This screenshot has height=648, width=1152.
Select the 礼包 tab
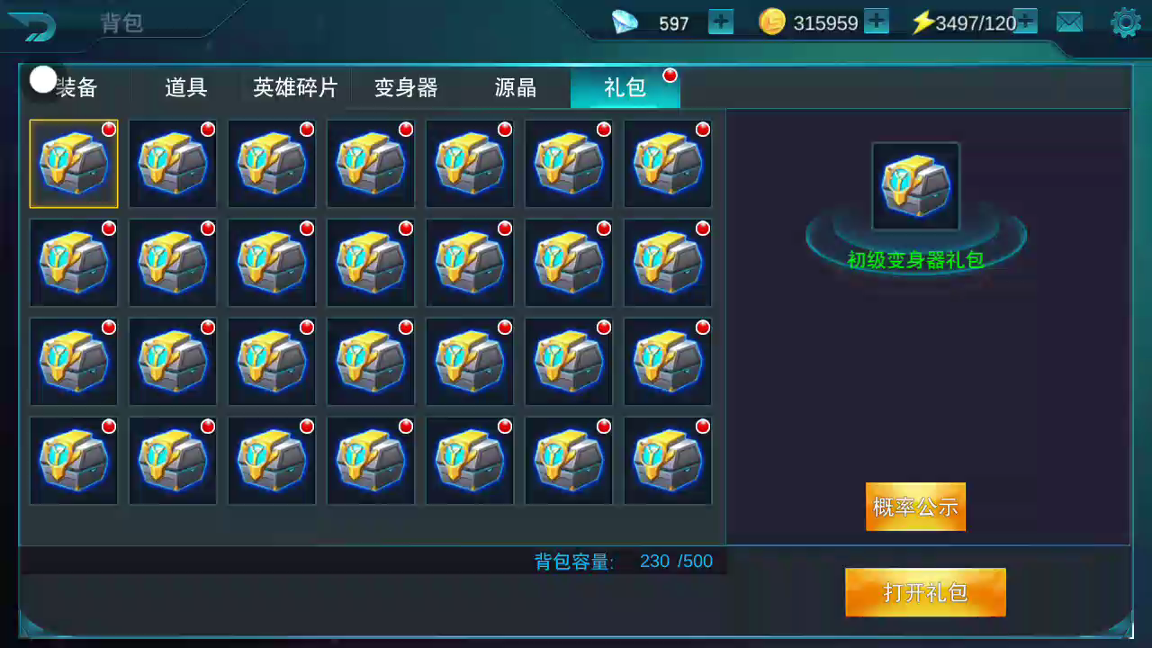(x=625, y=87)
